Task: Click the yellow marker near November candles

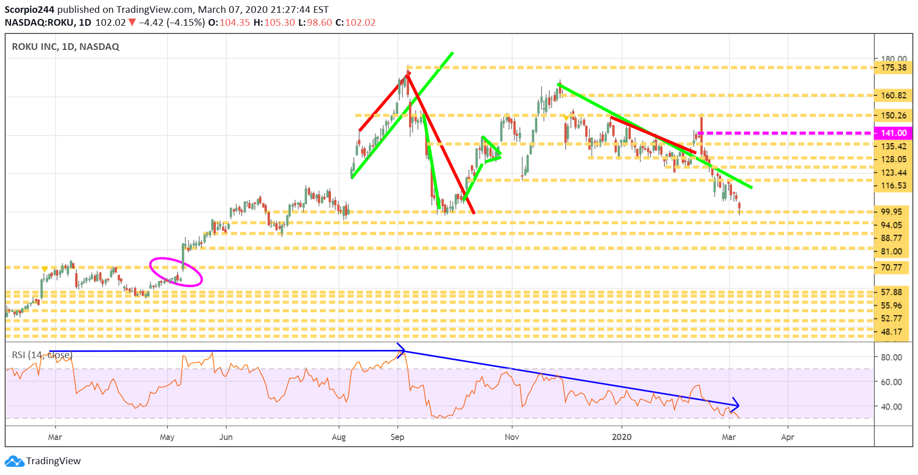Action: [566, 118]
